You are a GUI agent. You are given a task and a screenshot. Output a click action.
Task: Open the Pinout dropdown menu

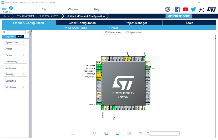[x=113, y=28]
